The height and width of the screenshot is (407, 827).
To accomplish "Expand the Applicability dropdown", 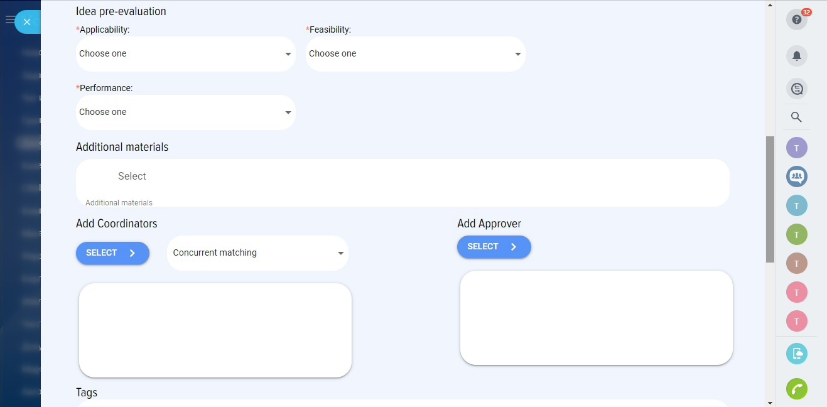I will tap(185, 54).
